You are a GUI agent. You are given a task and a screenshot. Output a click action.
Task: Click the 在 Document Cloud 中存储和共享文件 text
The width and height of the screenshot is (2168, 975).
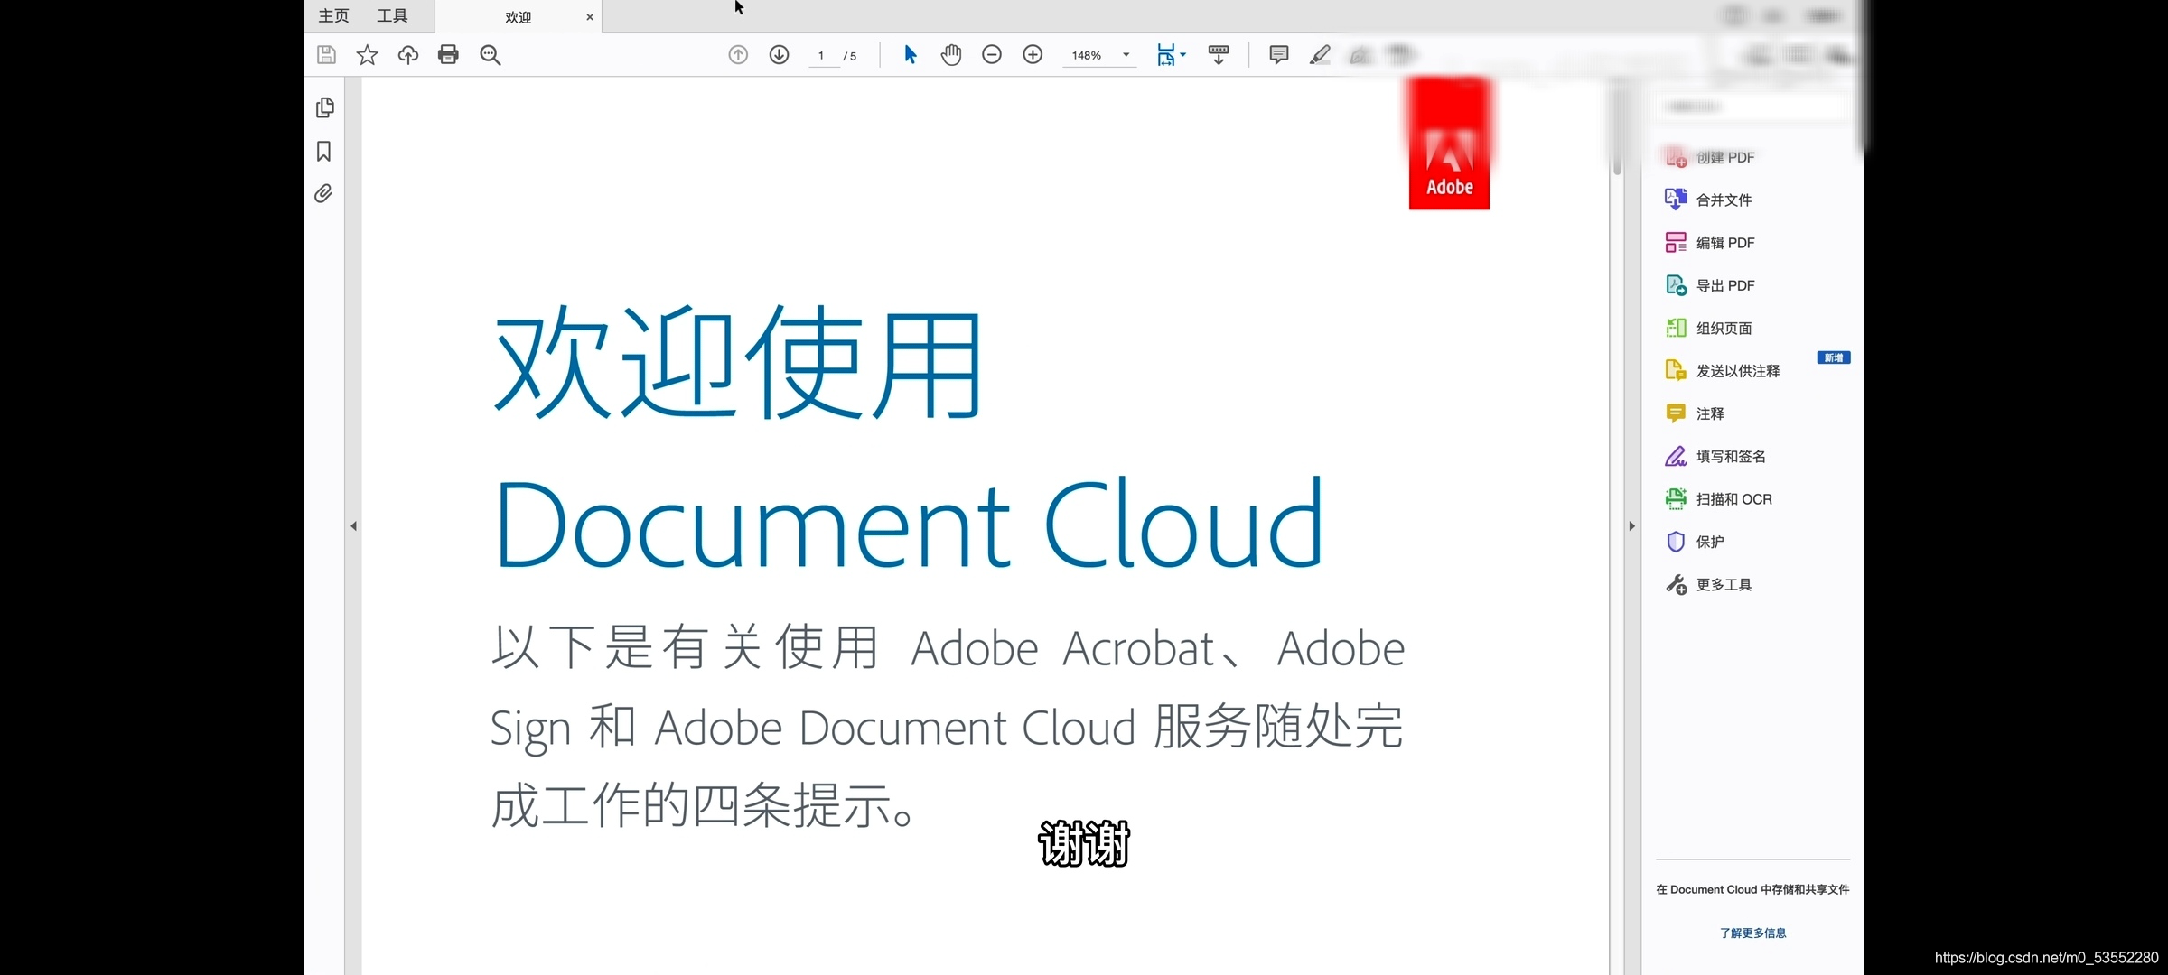tap(1752, 889)
